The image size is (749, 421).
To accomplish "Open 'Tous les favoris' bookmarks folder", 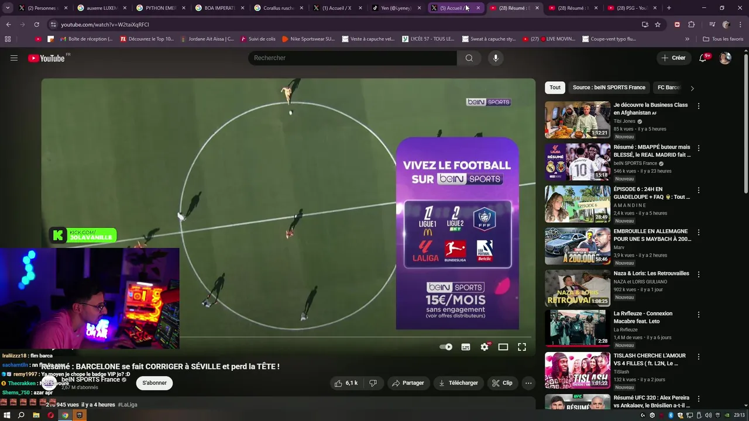I will 723,39.
